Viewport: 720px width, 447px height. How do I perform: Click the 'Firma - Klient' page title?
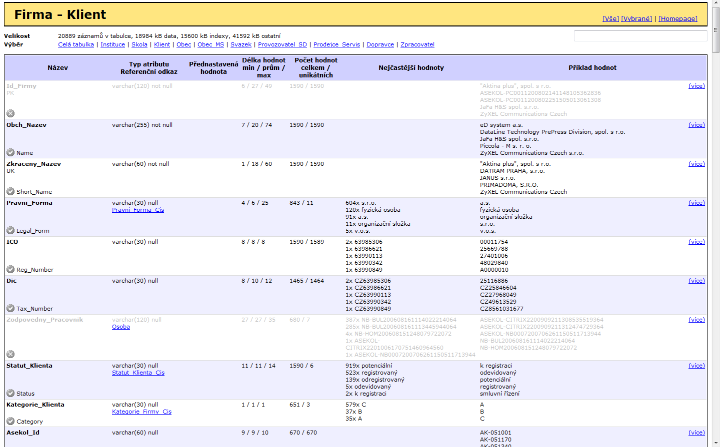60,14
